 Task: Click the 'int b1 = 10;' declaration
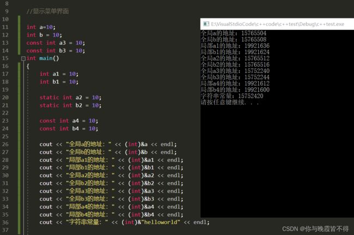pos(59,82)
